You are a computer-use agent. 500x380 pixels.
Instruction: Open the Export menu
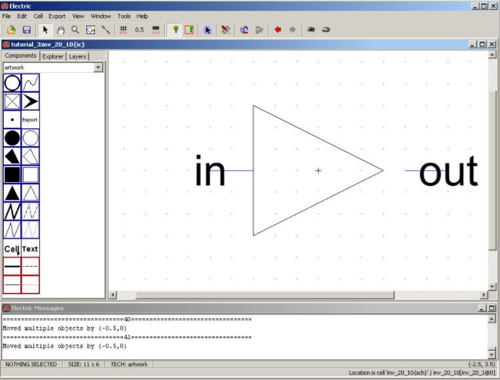click(x=57, y=16)
